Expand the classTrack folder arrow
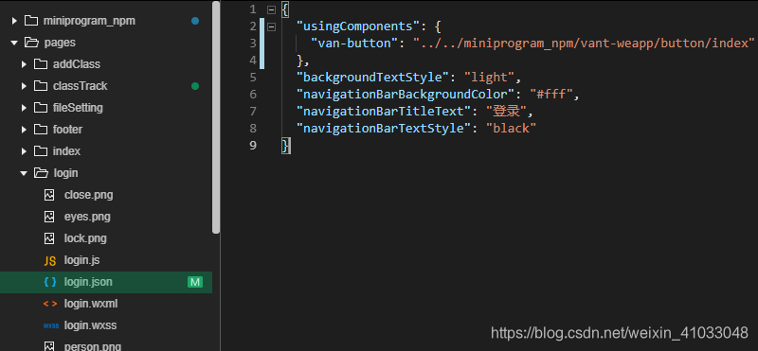Image resolution: width=758 pixels, height=351 pixels. click(x=24, y=86)
